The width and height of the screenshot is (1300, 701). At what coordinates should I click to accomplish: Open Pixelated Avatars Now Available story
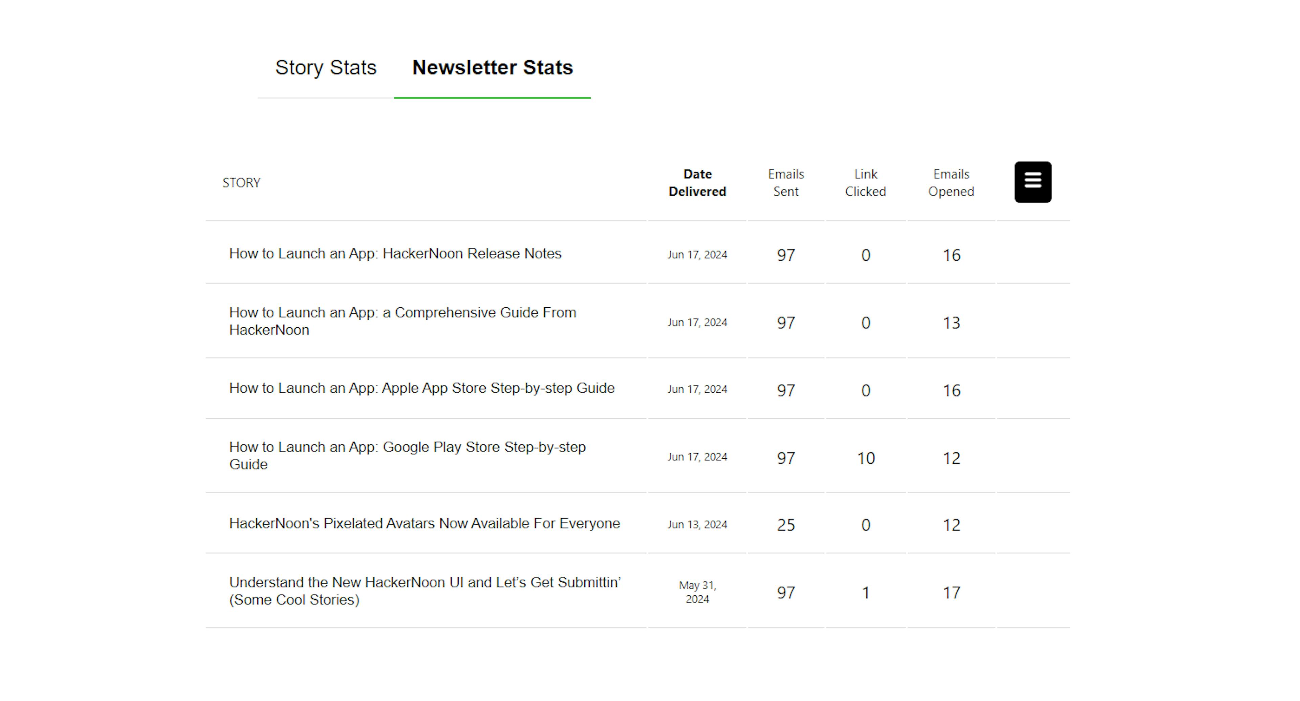[x=424, y=523]
